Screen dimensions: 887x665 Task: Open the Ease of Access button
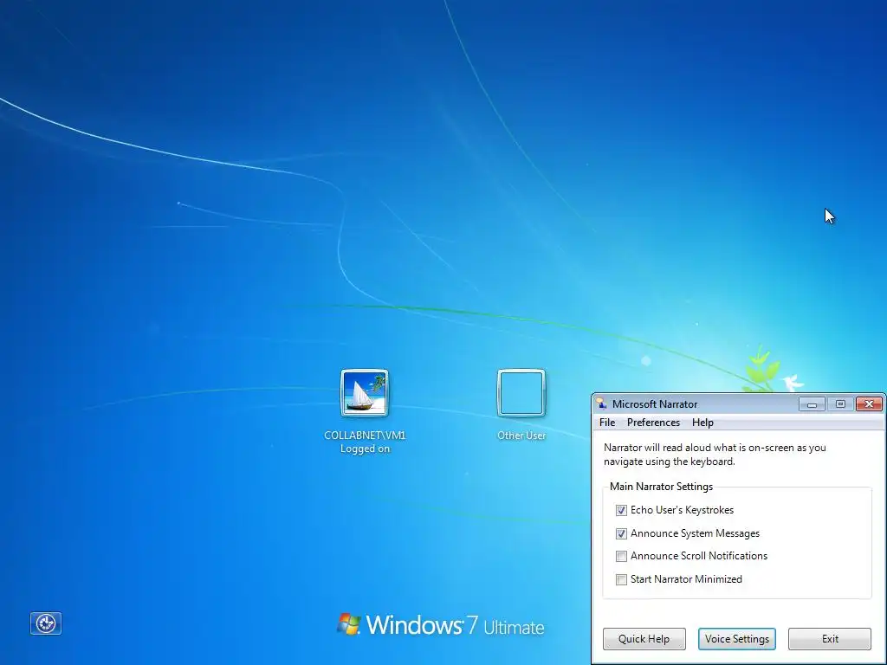[46, 623]
